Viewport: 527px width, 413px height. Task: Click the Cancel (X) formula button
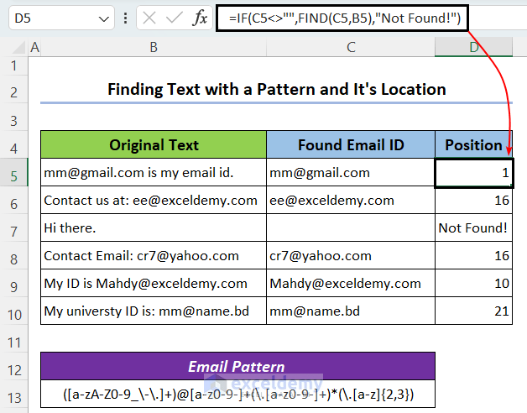[149, 18]
